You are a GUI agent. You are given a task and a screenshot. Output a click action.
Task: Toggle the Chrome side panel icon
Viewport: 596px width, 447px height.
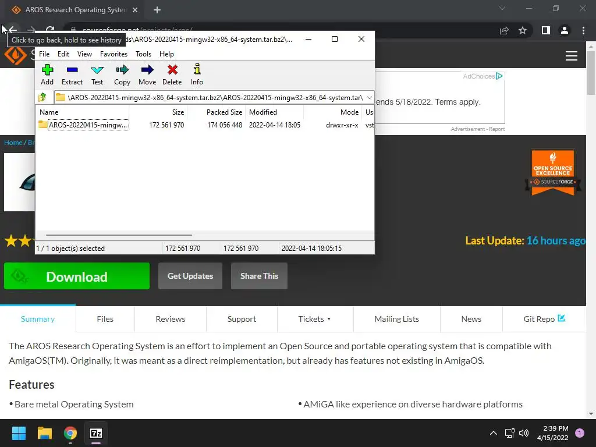click(546, 30)
